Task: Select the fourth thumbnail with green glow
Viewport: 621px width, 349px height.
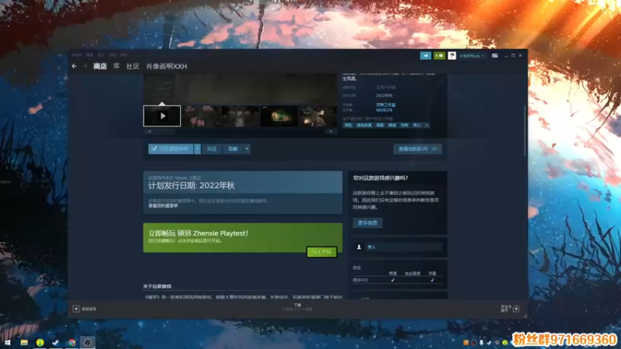Action: pyautogui.click(x=279, y=116)
